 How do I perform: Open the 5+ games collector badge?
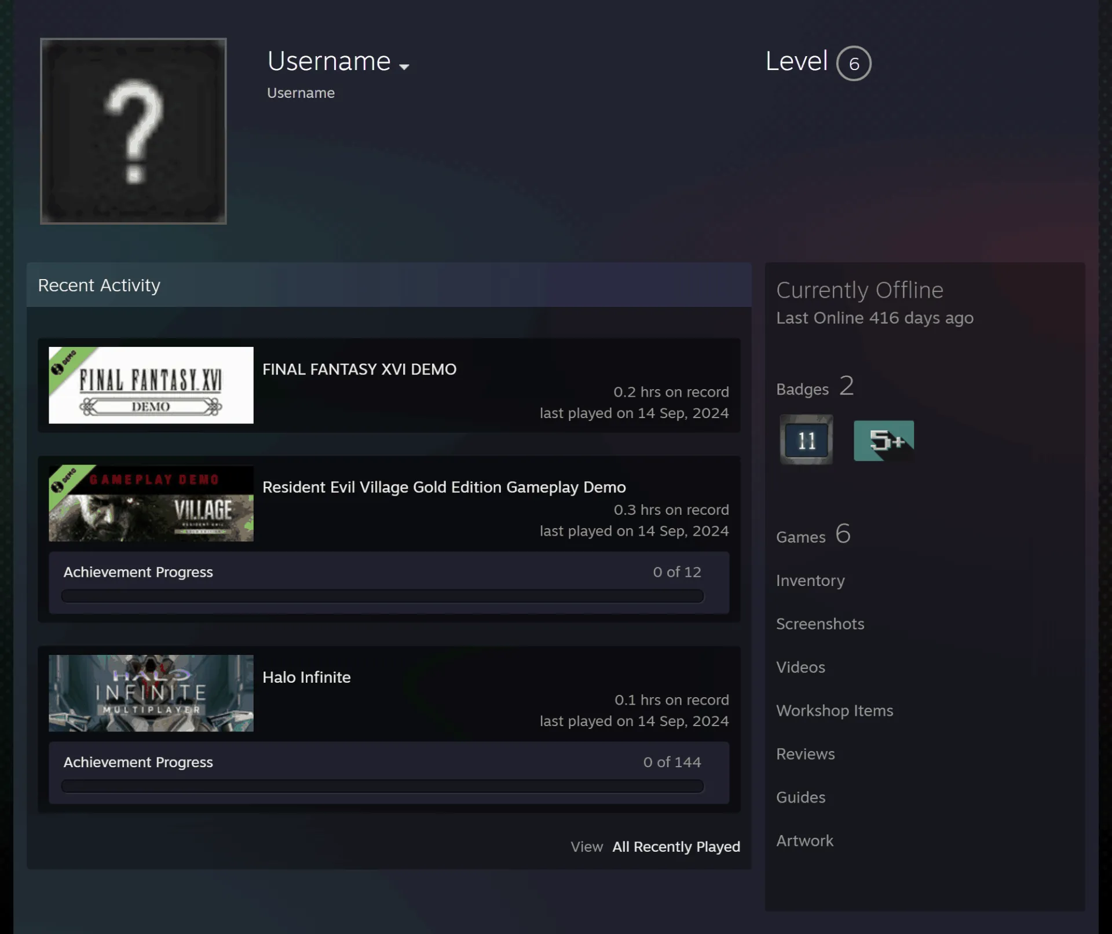[x=884, y=441]
